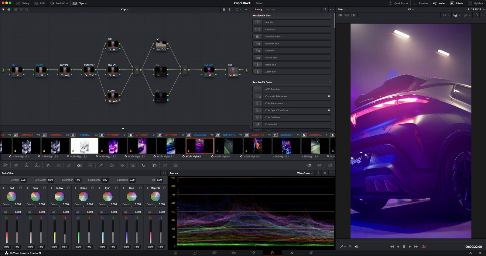The width and height of the screenshot is (486, 256).
Task: Select clip 37 thumbnail
Action: 171,146
